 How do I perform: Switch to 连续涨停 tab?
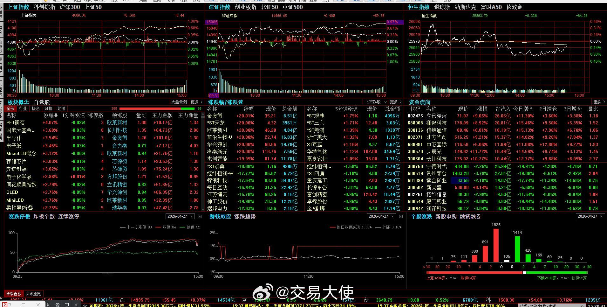tap(68, 216)
